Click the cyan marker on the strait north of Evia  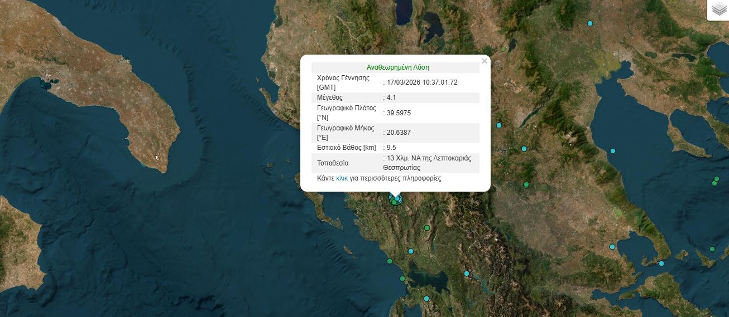coord(661,264)
